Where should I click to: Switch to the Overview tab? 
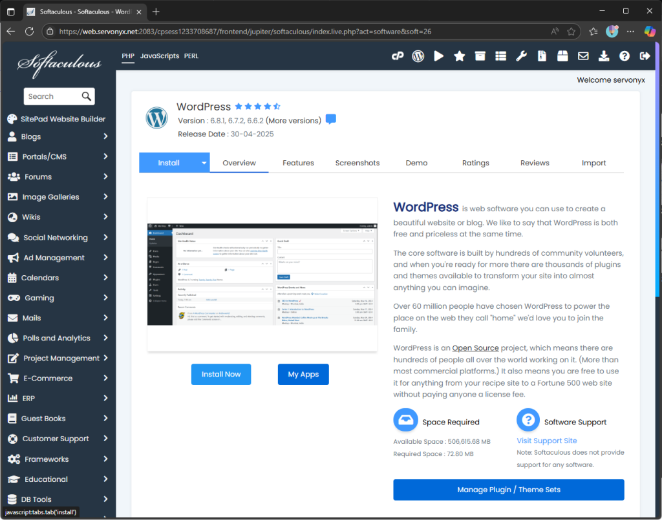tap(239, 163)
